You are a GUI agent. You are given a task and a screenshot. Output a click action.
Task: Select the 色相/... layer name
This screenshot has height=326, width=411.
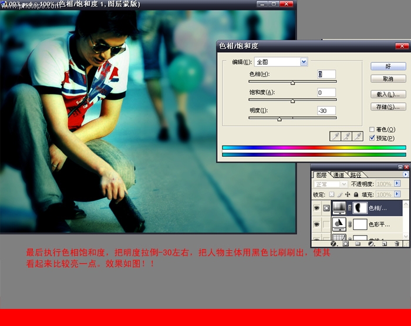(378, 209)
